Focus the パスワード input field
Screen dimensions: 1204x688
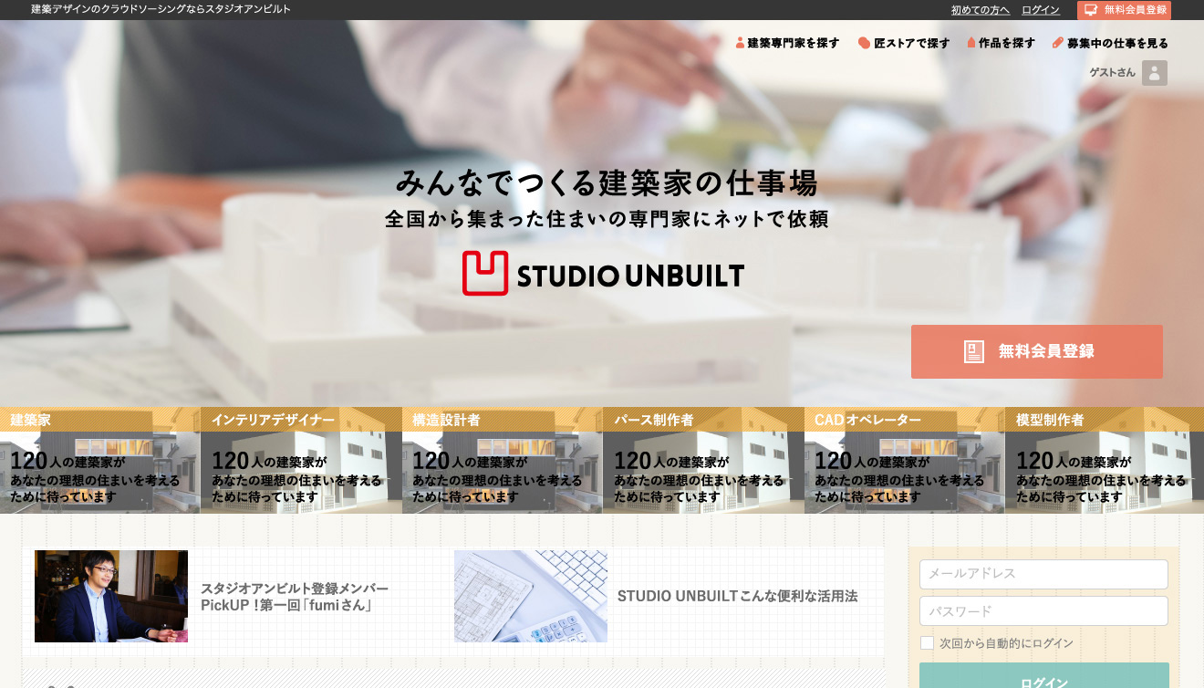tap(1043, 611)
